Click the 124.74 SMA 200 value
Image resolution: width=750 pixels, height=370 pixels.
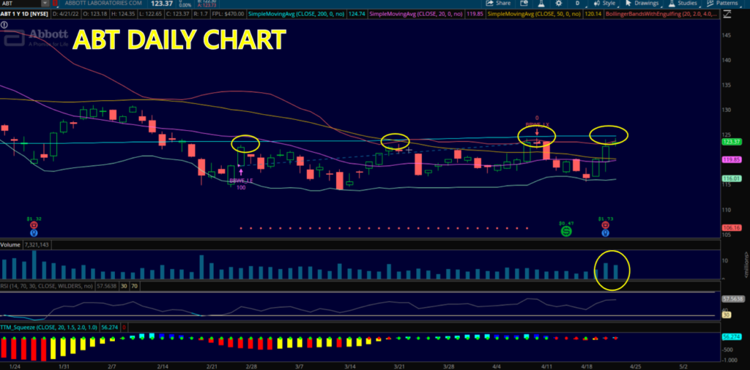coord(357,15)
